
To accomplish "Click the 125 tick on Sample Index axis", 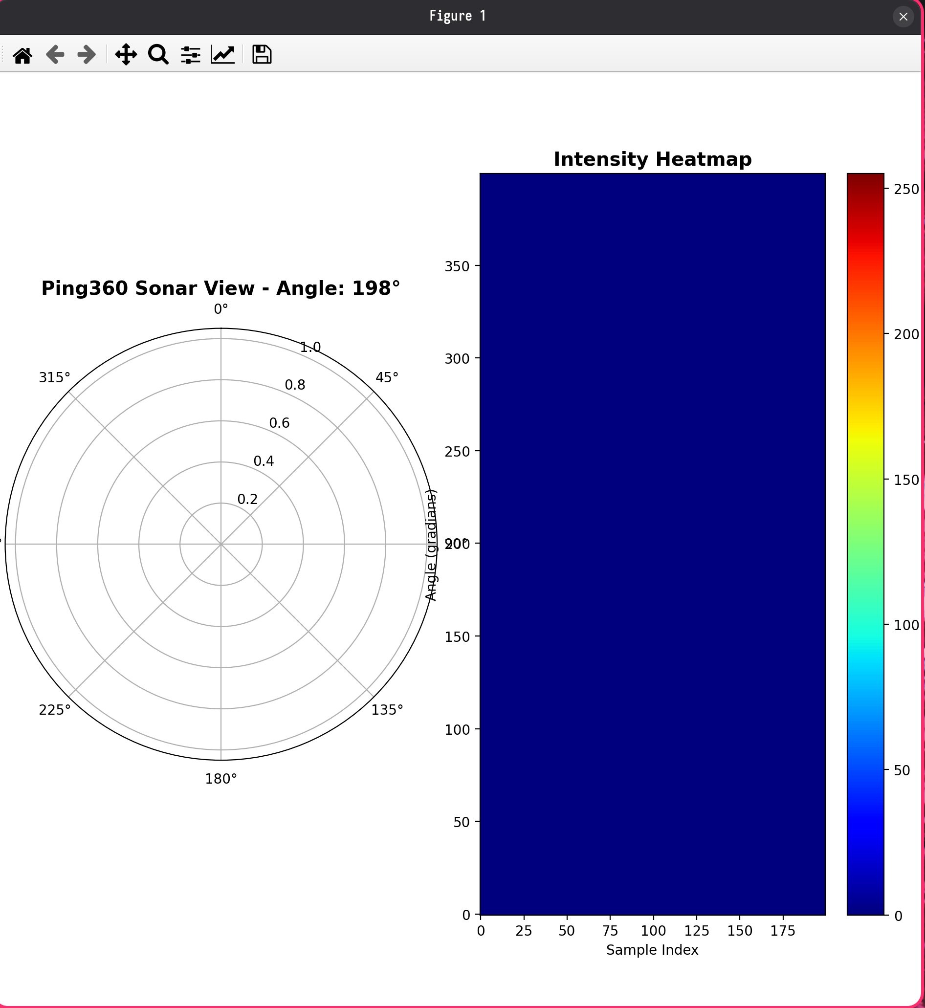I will pyautogui.click(x=697, y=931).
